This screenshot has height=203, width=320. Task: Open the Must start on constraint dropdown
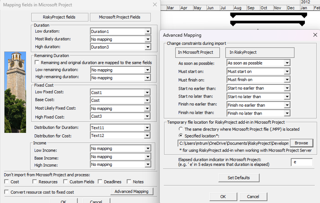tap(258, 71)
